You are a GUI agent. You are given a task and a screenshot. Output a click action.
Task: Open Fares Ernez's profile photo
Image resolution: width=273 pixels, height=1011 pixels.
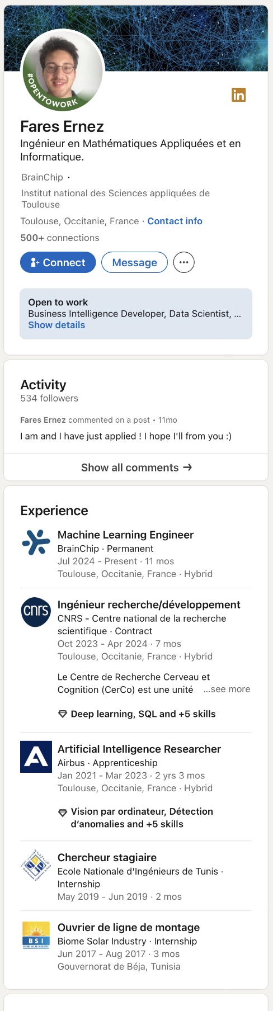click(x=63, y=70)
